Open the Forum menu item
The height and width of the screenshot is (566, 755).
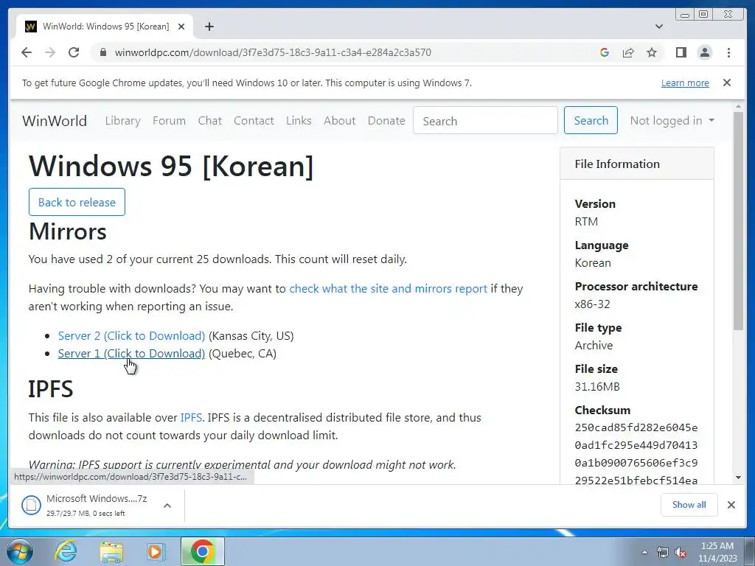pyautogui.click(x=169, y=121)
